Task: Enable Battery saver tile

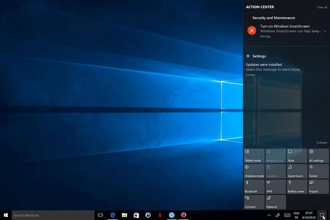Action: (x=297, y=186)
